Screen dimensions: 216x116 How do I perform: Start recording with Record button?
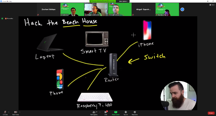[126, 113]
